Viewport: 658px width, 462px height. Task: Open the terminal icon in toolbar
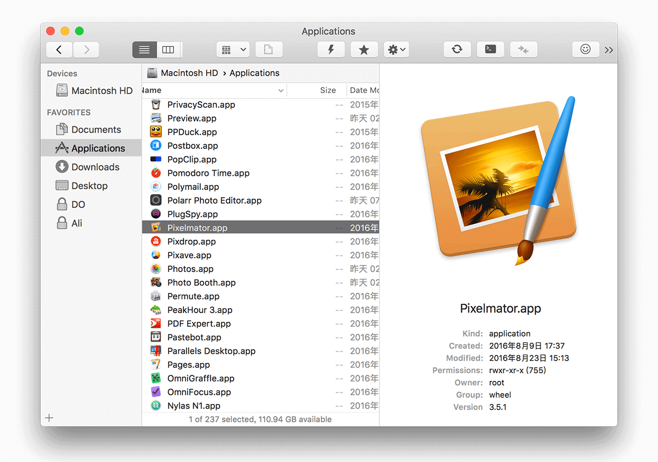point(490,49)
